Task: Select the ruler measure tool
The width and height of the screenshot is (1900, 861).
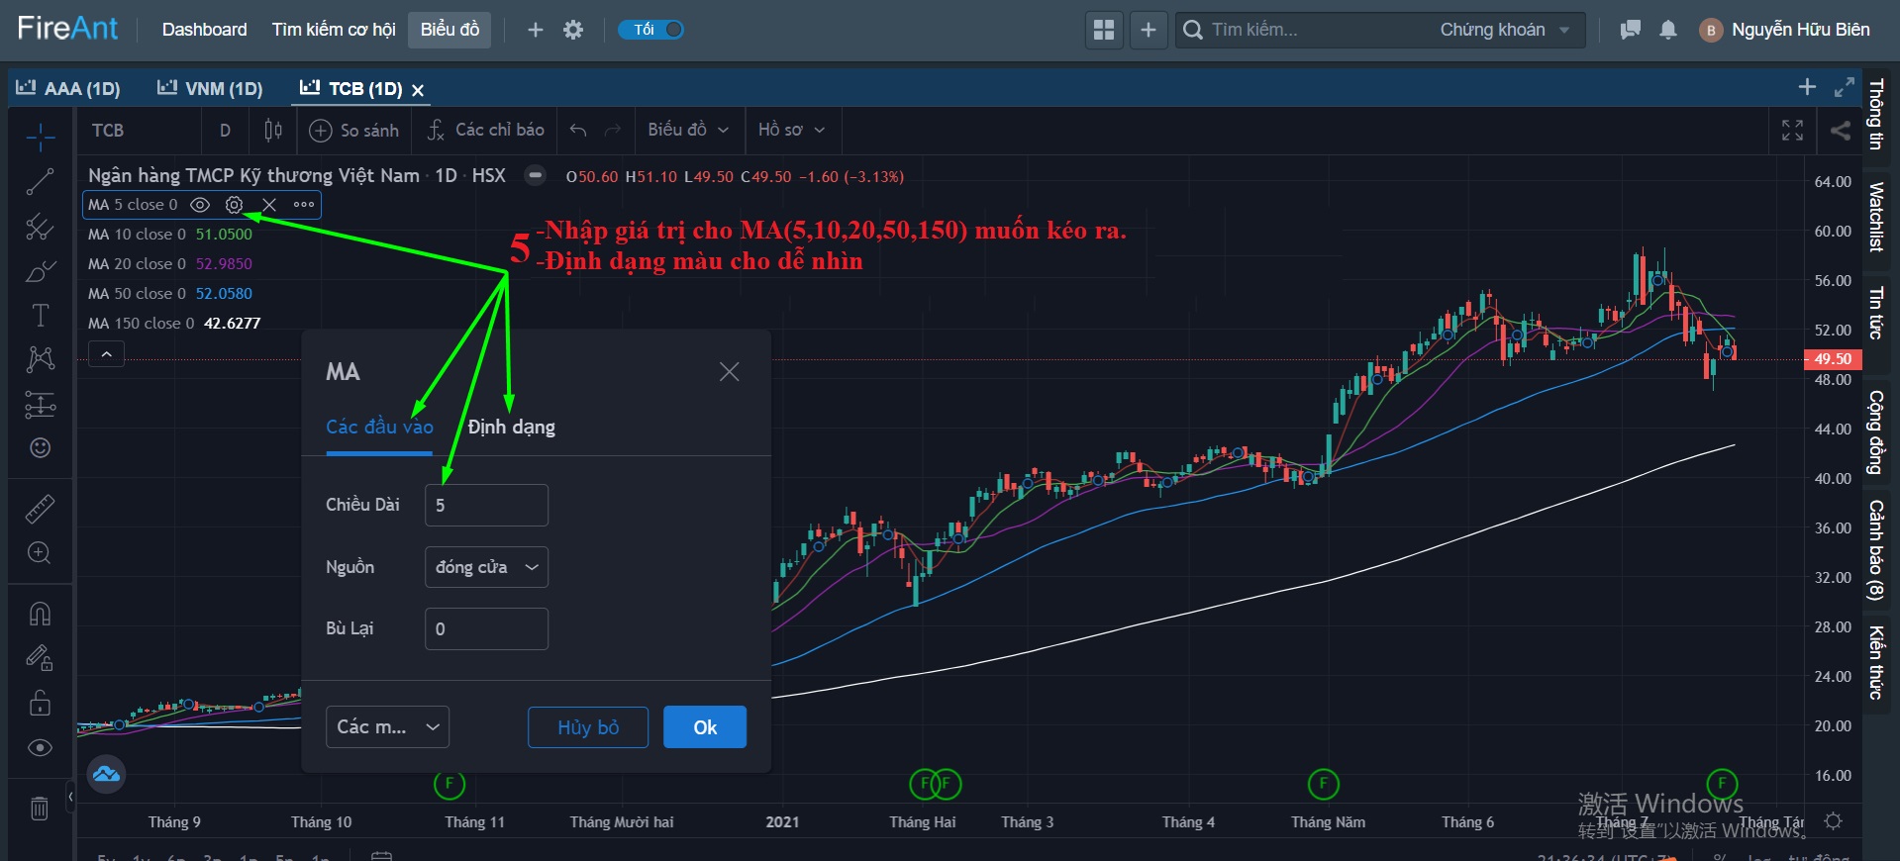Action: click(40, 510)
